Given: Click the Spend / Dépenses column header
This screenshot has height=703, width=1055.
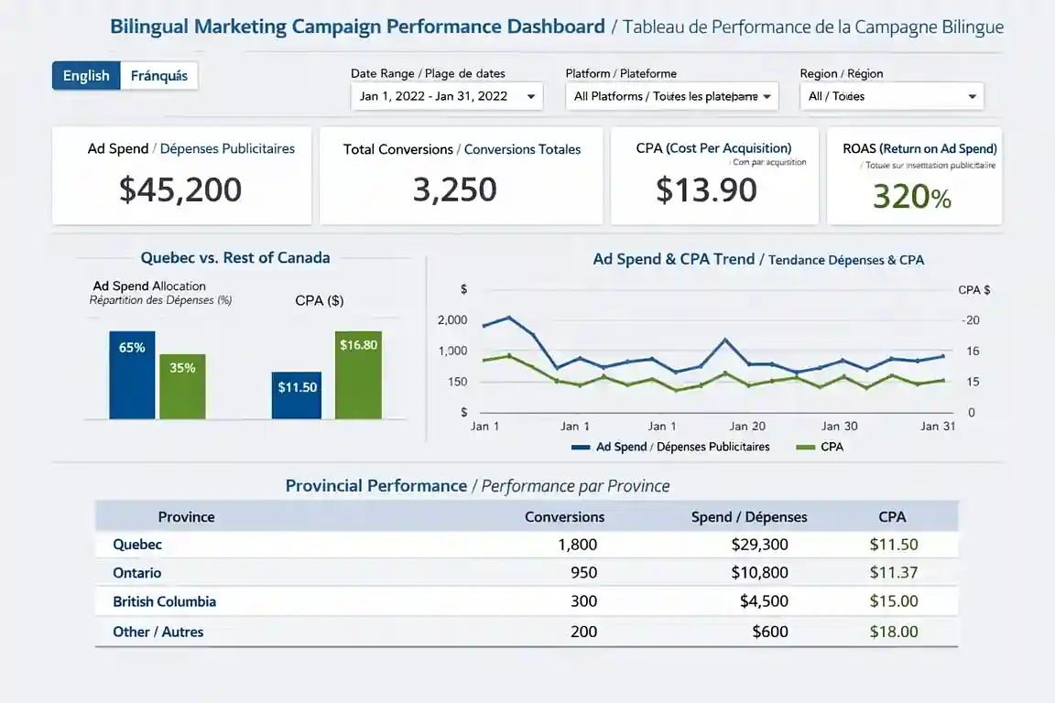Looking at the screenshot, I should 748,516.
